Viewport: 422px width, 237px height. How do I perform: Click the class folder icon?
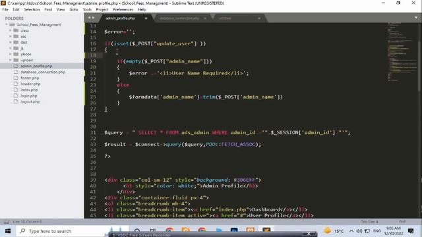16,30
